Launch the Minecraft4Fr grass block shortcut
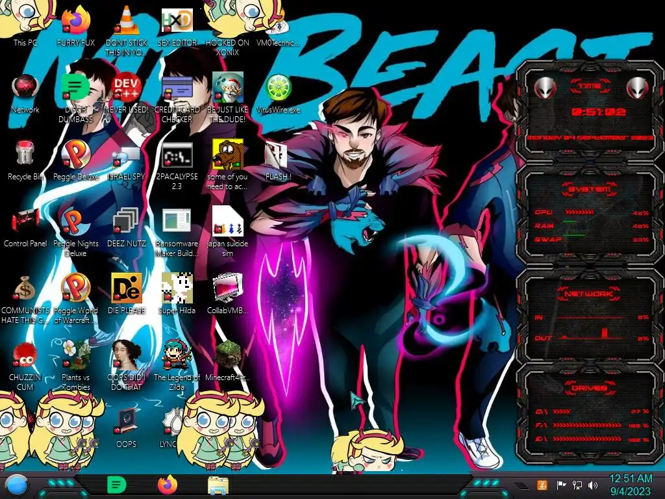Viewport: 665px width, 499px height. pos(228,361)
